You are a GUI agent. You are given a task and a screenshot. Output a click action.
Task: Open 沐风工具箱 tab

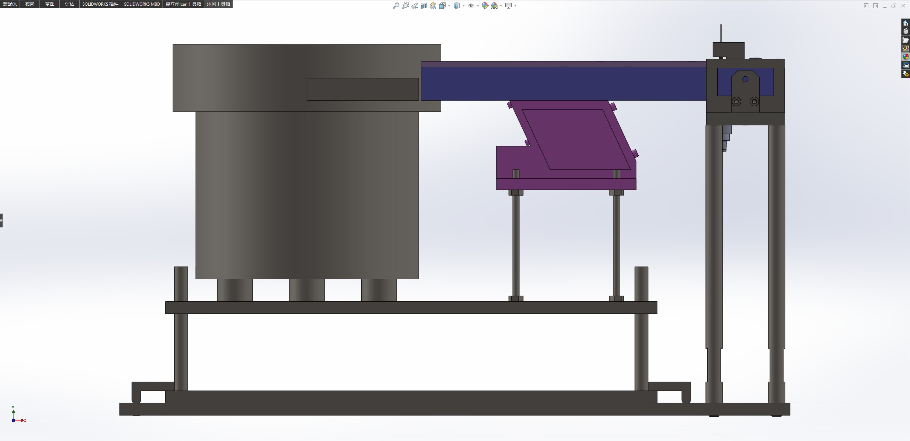click(218, 4)
